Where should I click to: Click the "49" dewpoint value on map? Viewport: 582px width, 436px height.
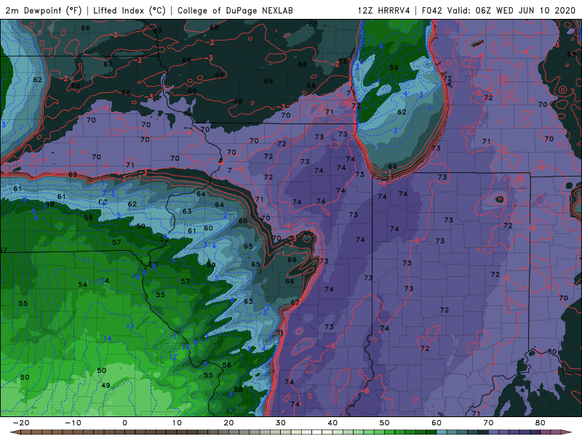point(105,385)
